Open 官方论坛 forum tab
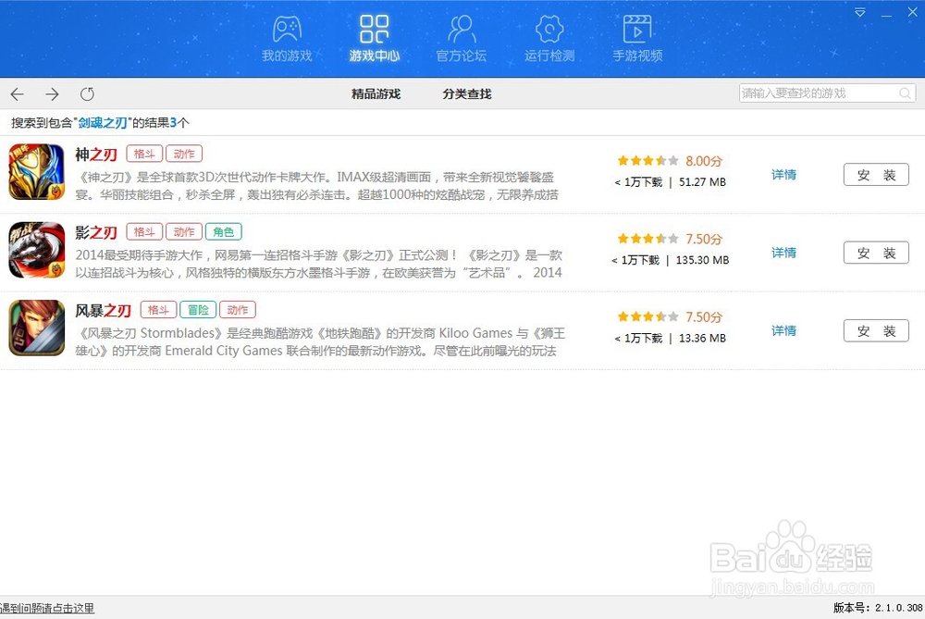Screen dimensions: 925x619 point(462,39)
